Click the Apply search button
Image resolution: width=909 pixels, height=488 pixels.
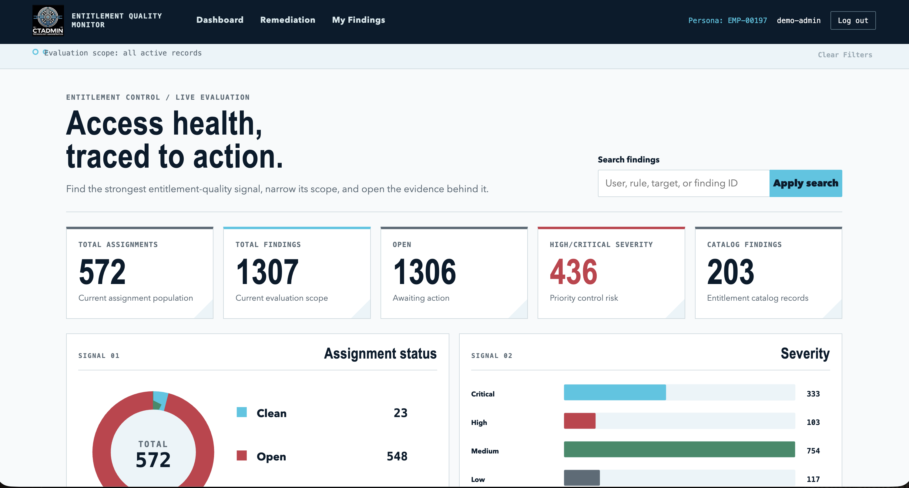tap(806, 183)
